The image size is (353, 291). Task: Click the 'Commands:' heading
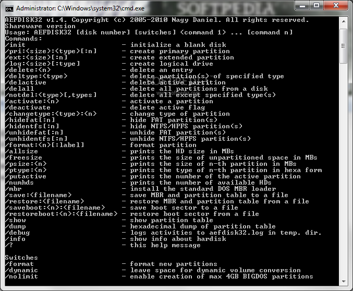point(23,39)
